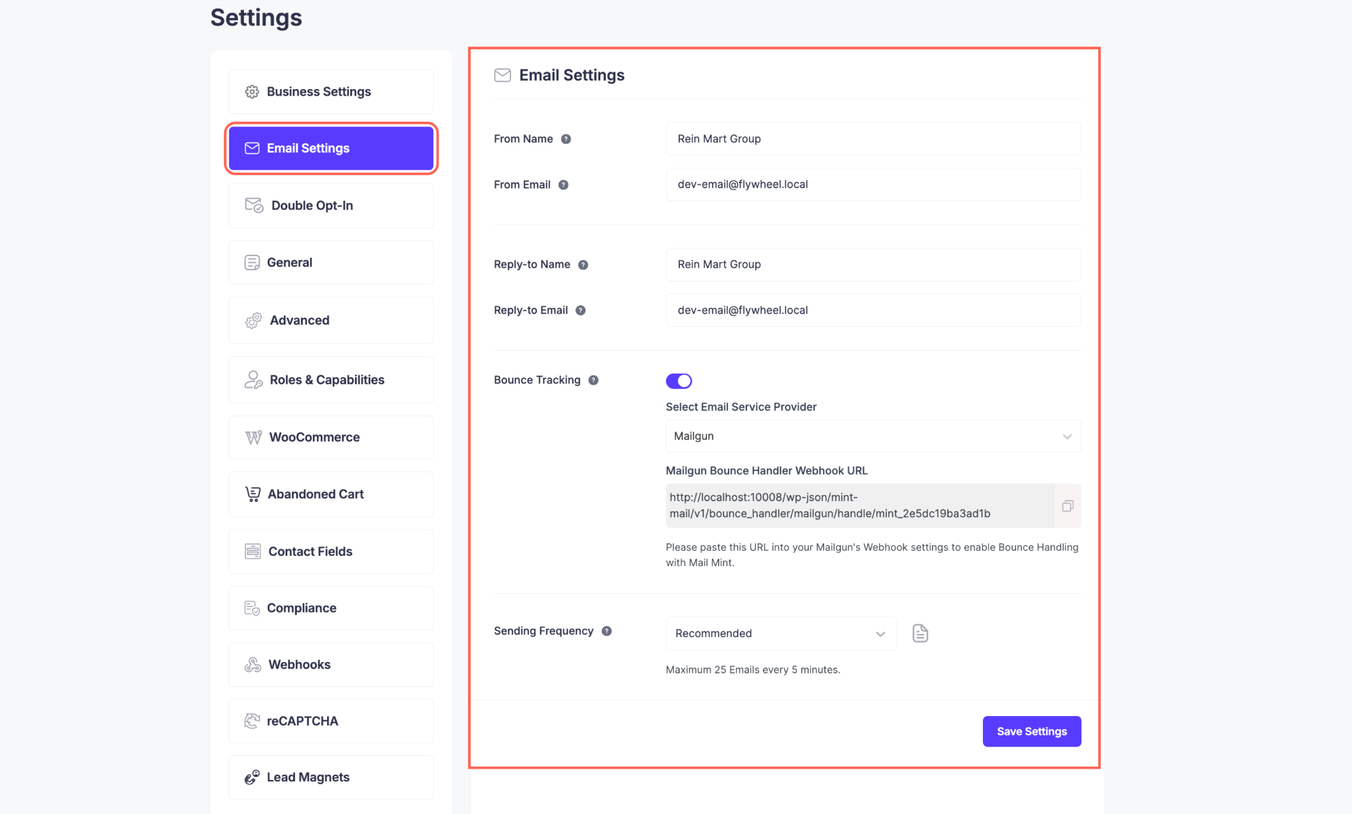Screen dimensions: 1352x814
Task: Open Business Settings section
Action: coord(331,92)
